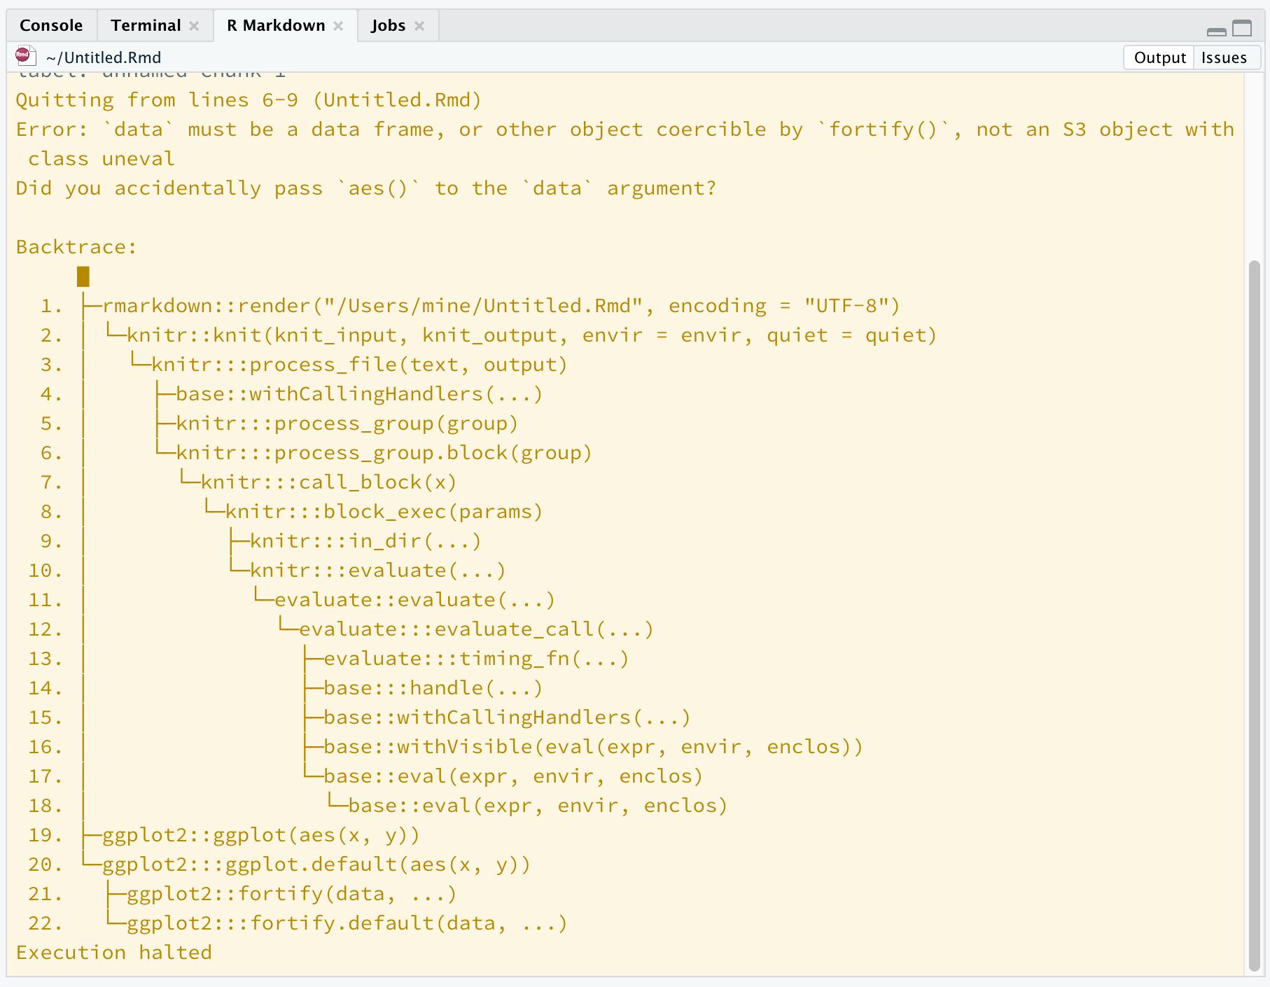Maximize the console pane
The width and height of the screenshot is (1270, 987).
(1242, 28)
